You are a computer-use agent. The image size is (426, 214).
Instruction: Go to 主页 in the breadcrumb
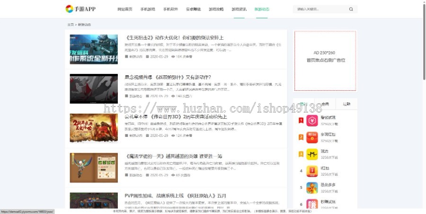[71, 25]
